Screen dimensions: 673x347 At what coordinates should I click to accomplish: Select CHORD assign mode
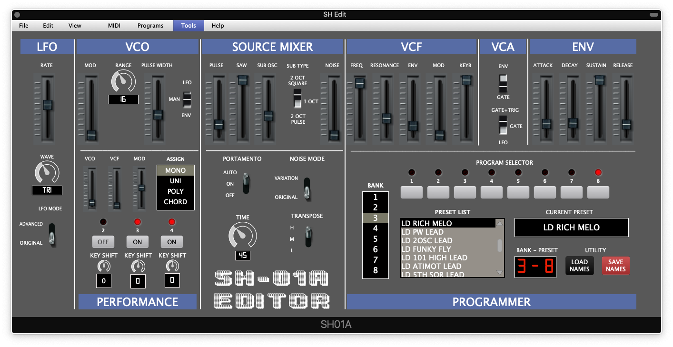coord(176,202)
